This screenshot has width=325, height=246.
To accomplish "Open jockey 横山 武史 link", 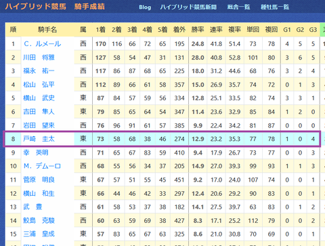I will click(x=39, y=98).
